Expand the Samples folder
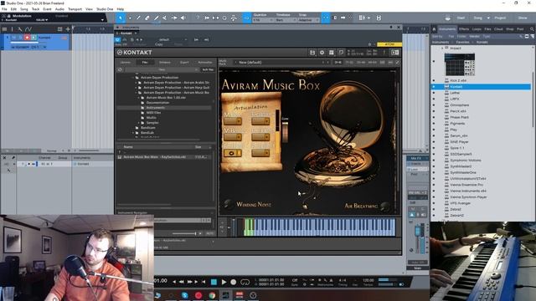Screen dimensions: 536x301 point(139,123)
